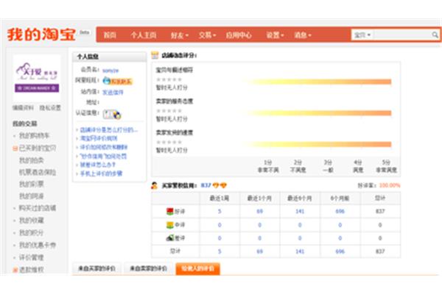Open the 评价如何修改和删除 help link

click(104, 147)
